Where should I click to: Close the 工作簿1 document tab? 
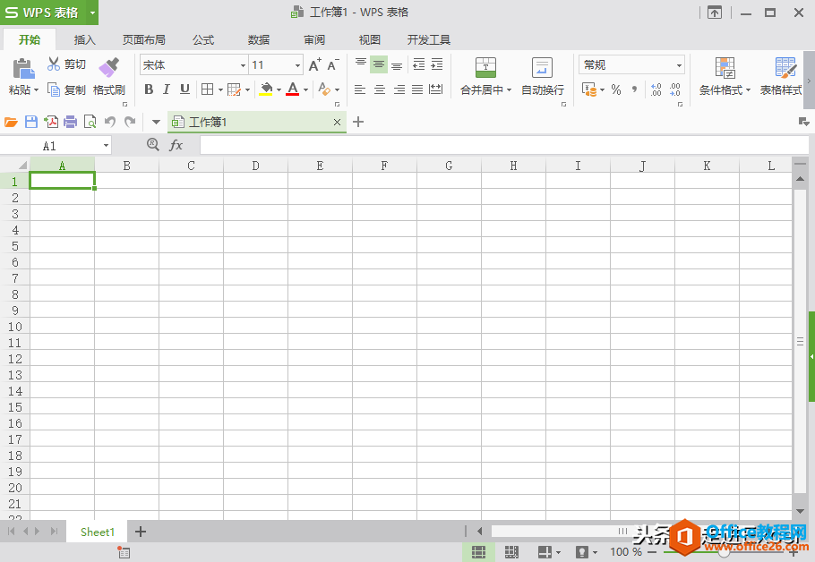point(337,122)
